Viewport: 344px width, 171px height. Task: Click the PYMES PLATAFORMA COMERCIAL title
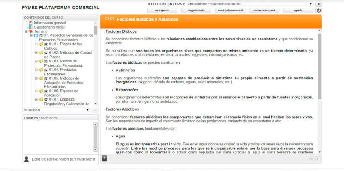[x=60, y=8]
